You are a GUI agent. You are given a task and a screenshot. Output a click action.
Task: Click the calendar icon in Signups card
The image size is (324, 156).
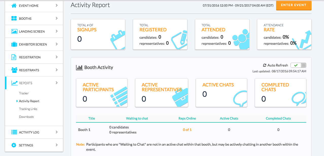coord(118,40)
